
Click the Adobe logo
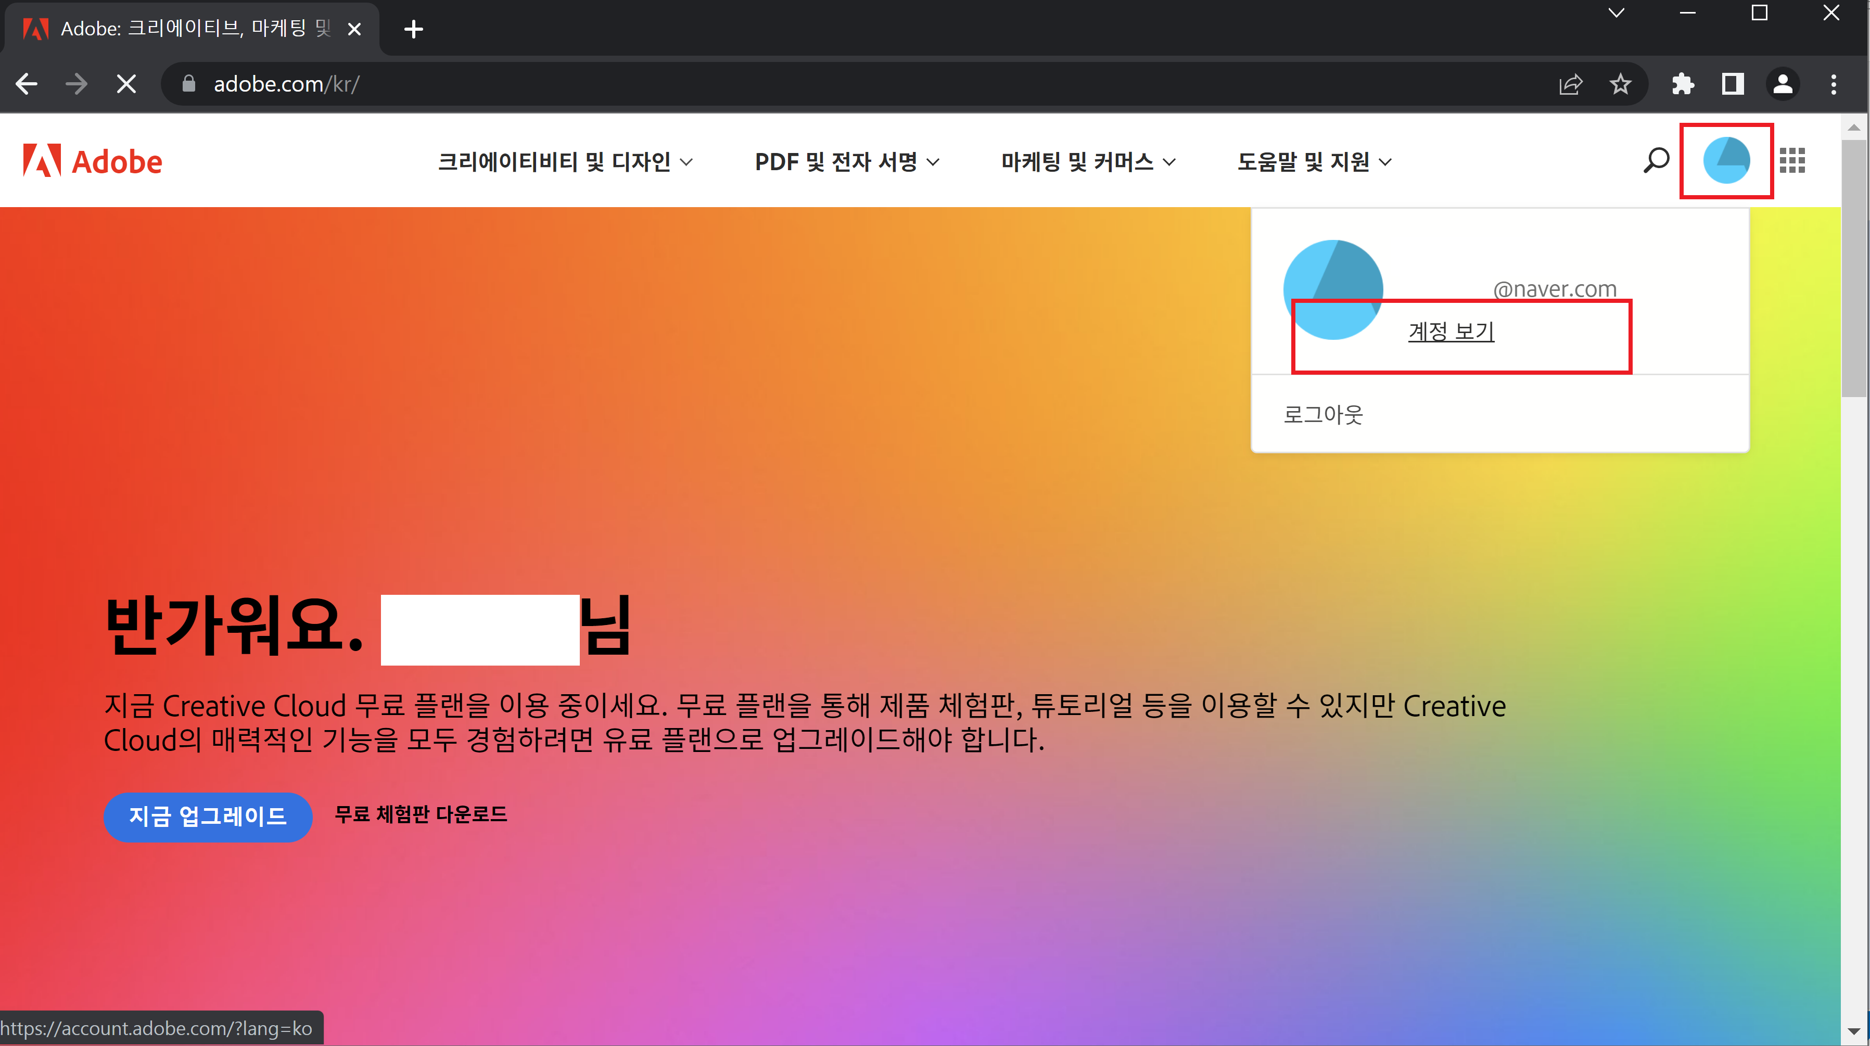coord(92,160)
